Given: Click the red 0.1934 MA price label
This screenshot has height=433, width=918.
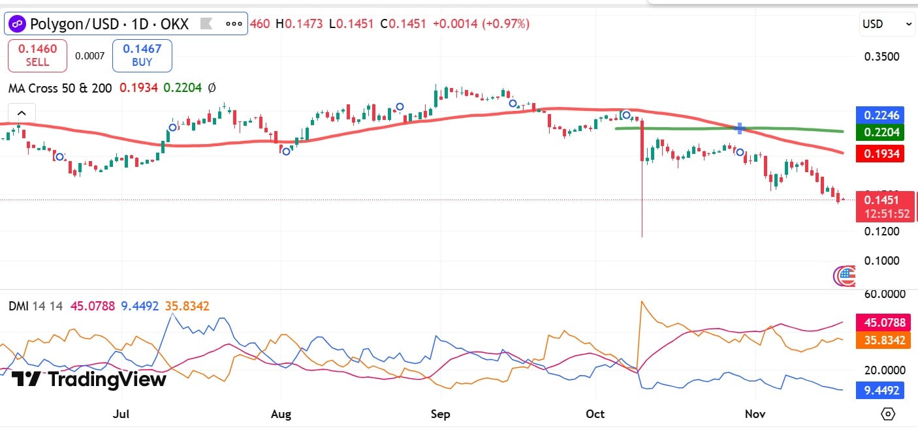Looking at the screenshot, I should [x=882, y=154].
